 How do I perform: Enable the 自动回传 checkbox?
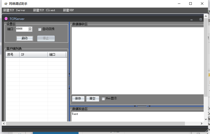[40, 29]
